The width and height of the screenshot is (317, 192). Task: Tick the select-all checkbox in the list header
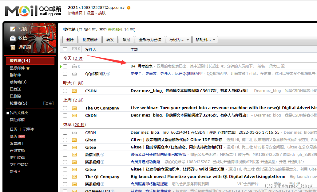pyautogui.click(x=65, y=49)
